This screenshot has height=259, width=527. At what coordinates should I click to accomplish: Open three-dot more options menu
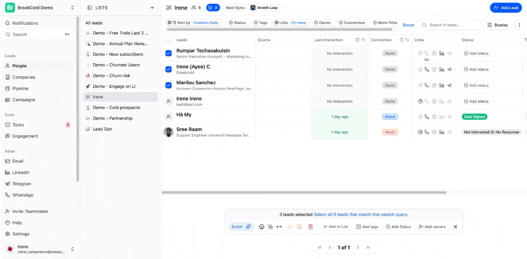click(519, 25)
